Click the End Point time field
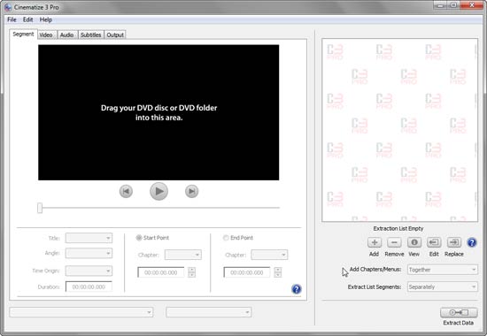Screen dimensions: 487x336 pyautogui.click(x=247, y=272)
